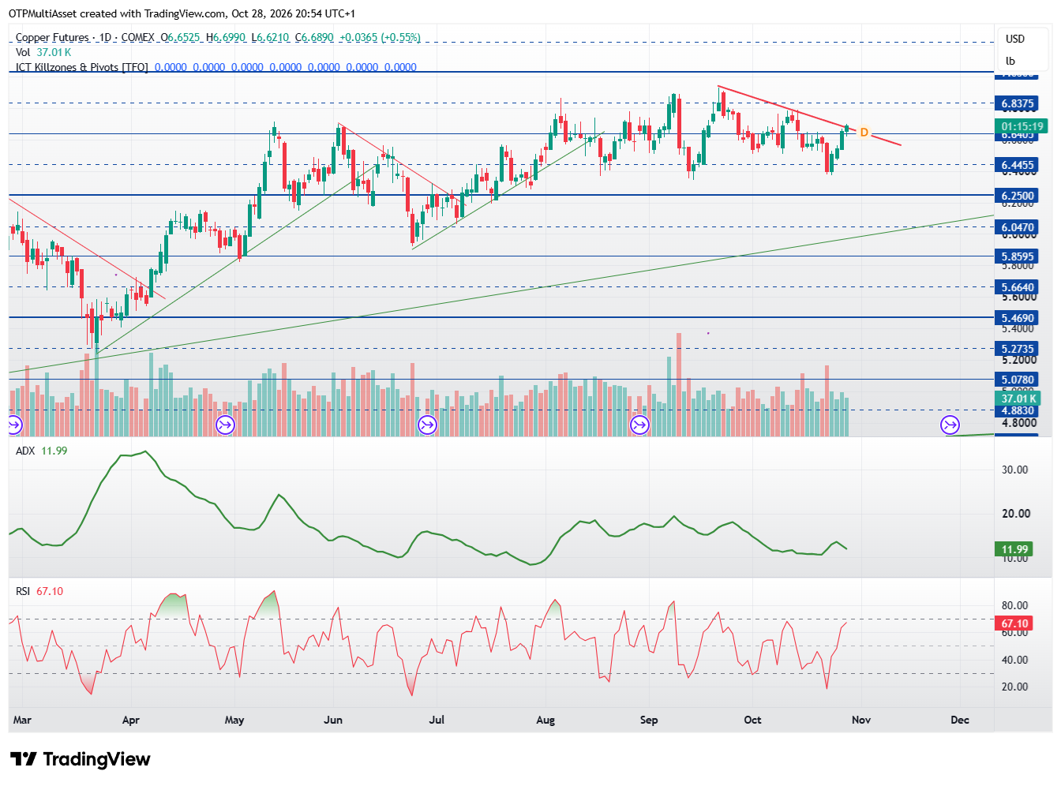This screenshot has width=1061, height=786.
Task: Click the contract rollover marker near July
Action: click(x=427, y=426)
